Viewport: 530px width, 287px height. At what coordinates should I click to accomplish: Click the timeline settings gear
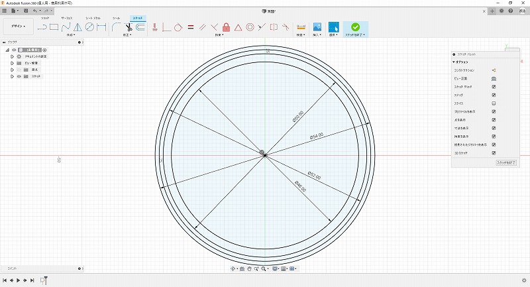[x=523, y=280]
